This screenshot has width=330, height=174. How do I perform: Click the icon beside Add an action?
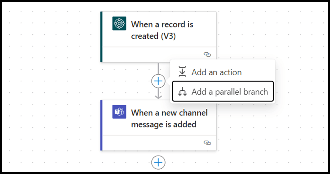click(182, 72)
